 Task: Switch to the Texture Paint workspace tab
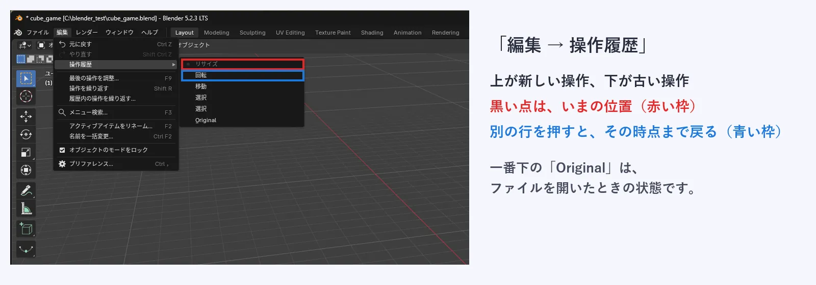[333, 33]
